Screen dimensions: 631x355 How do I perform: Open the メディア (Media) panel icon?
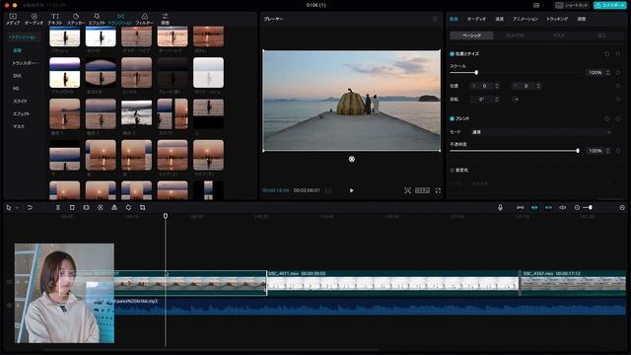coord(13,19)
